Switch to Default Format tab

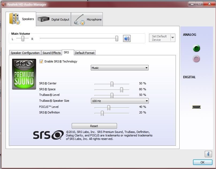point(85,53)
